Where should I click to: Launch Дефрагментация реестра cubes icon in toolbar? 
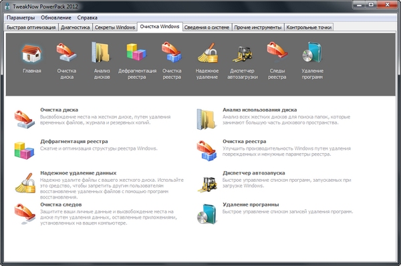(136, 52)
